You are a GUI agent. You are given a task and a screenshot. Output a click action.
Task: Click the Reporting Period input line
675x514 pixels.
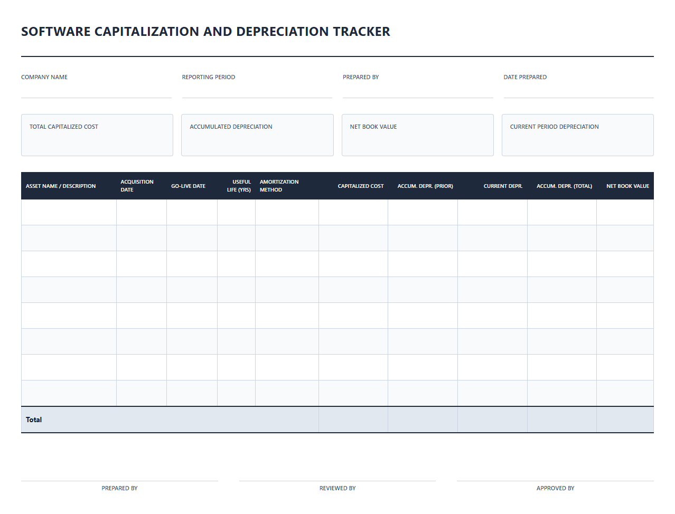[x=257, y=91]
